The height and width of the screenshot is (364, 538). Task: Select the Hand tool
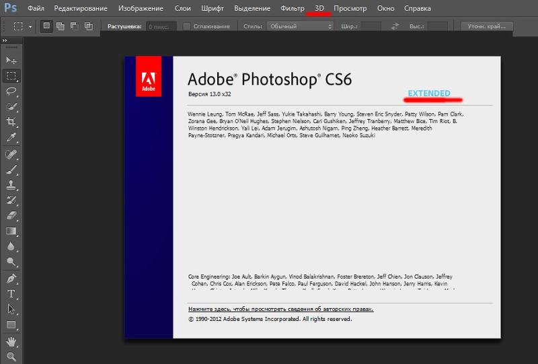click(11, 342)
